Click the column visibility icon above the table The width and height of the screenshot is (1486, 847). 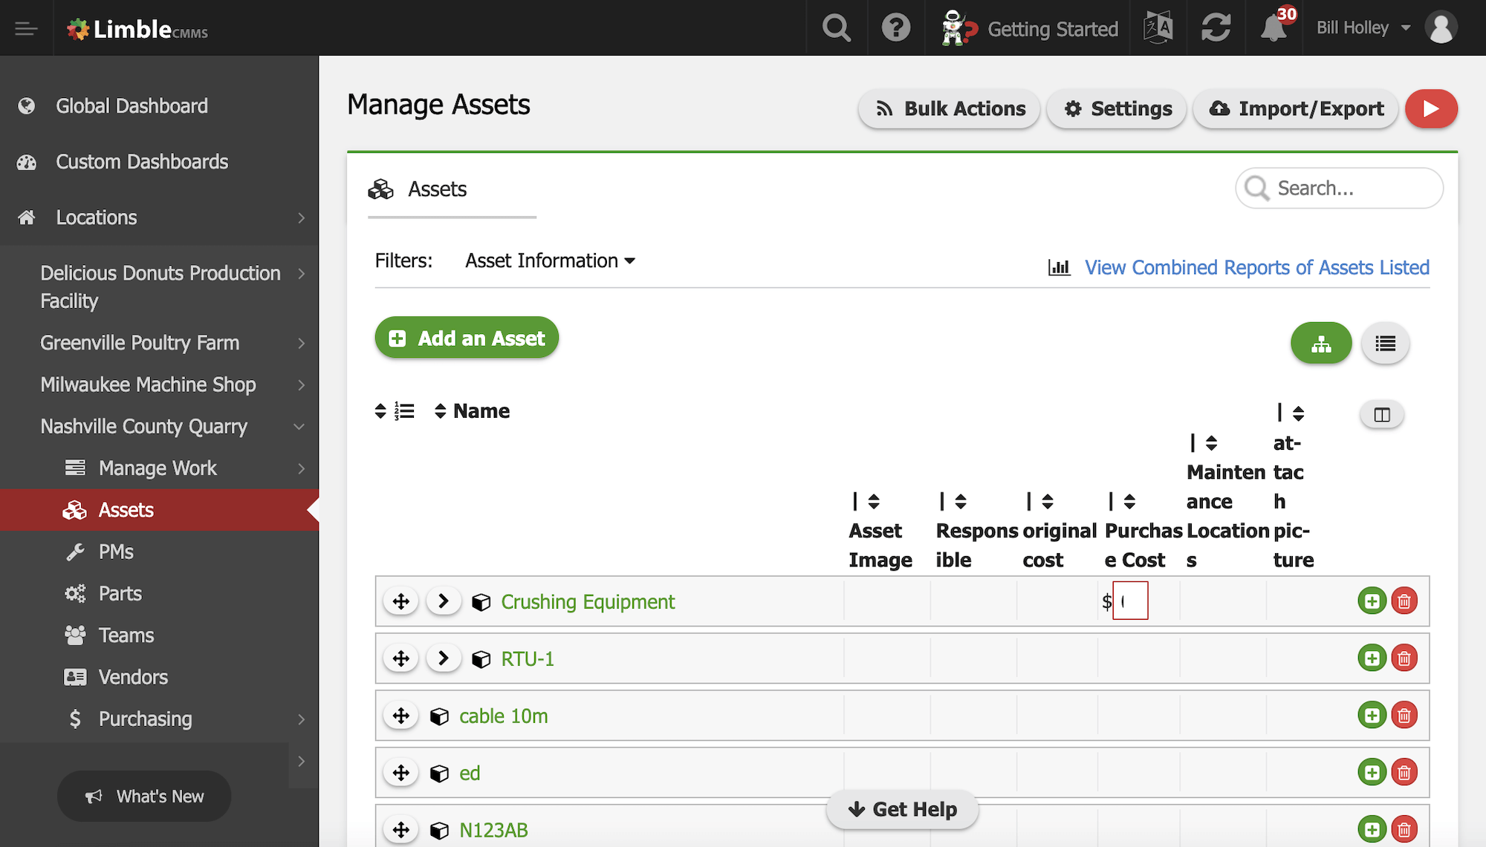(1381, 414)
